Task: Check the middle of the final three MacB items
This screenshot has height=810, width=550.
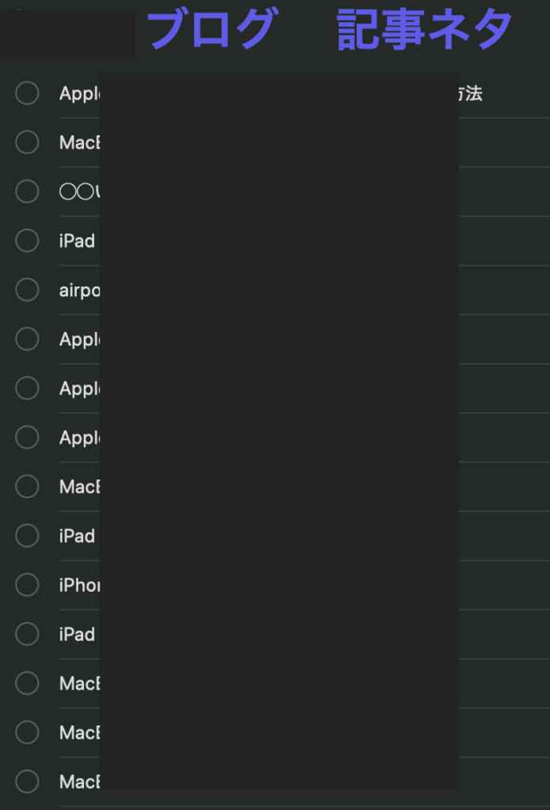Action: [28, 732]
